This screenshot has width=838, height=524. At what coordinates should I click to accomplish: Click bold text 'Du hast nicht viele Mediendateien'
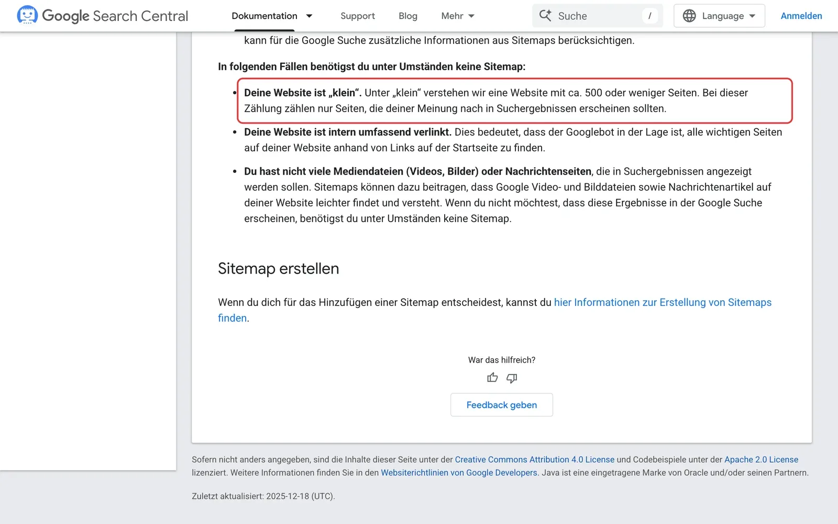click(x=324, y=171)
